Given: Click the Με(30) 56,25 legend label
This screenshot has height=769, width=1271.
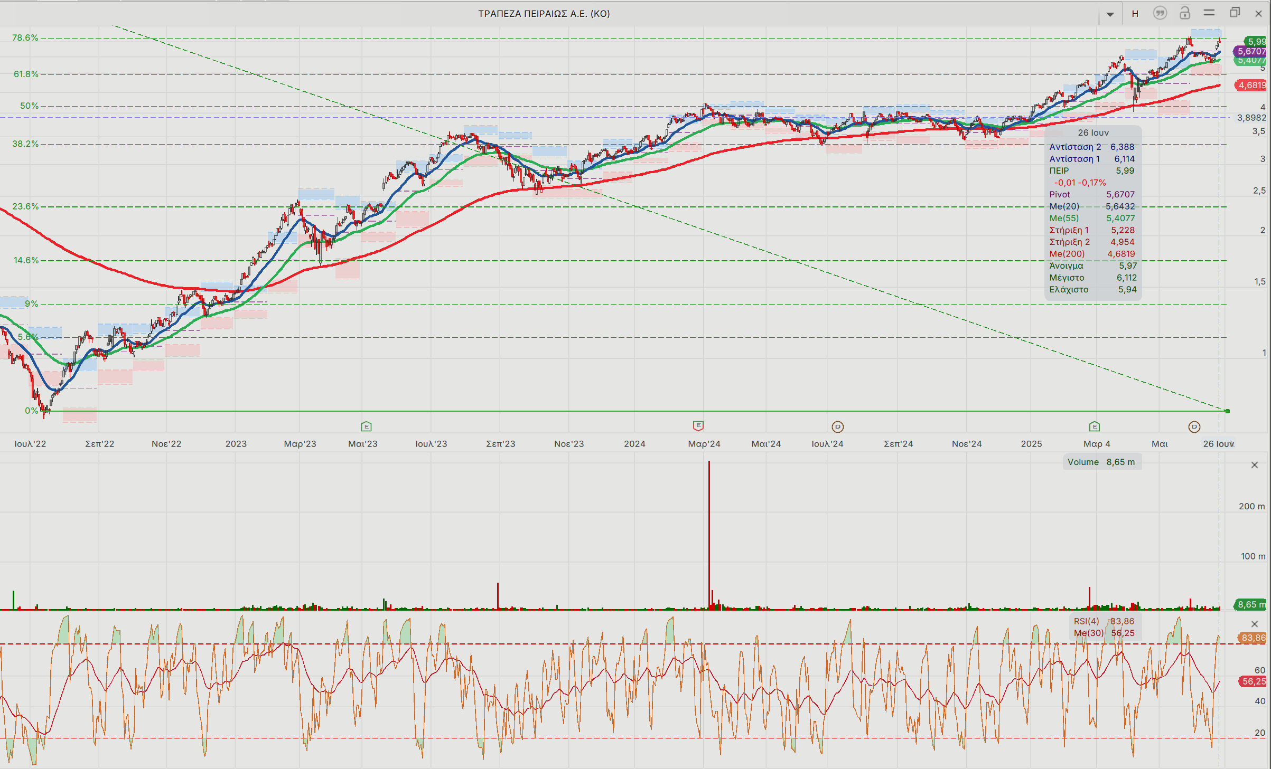Looking at the screenshot, I should [x=1104, y=633].
